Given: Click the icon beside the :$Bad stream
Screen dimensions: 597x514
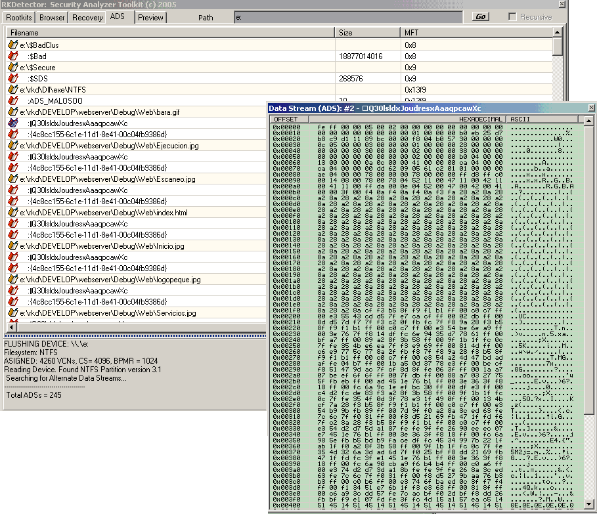Looking at the screenshot, I should pos(12,56).
